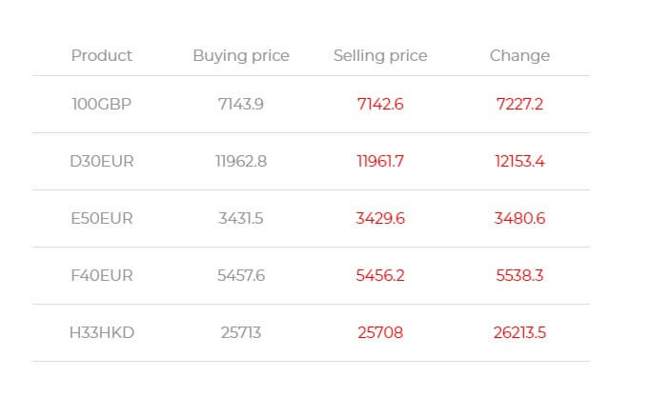Screen dimensions: 649x397
Task: Click selling price 3429.6
Action: click(380, 218)
